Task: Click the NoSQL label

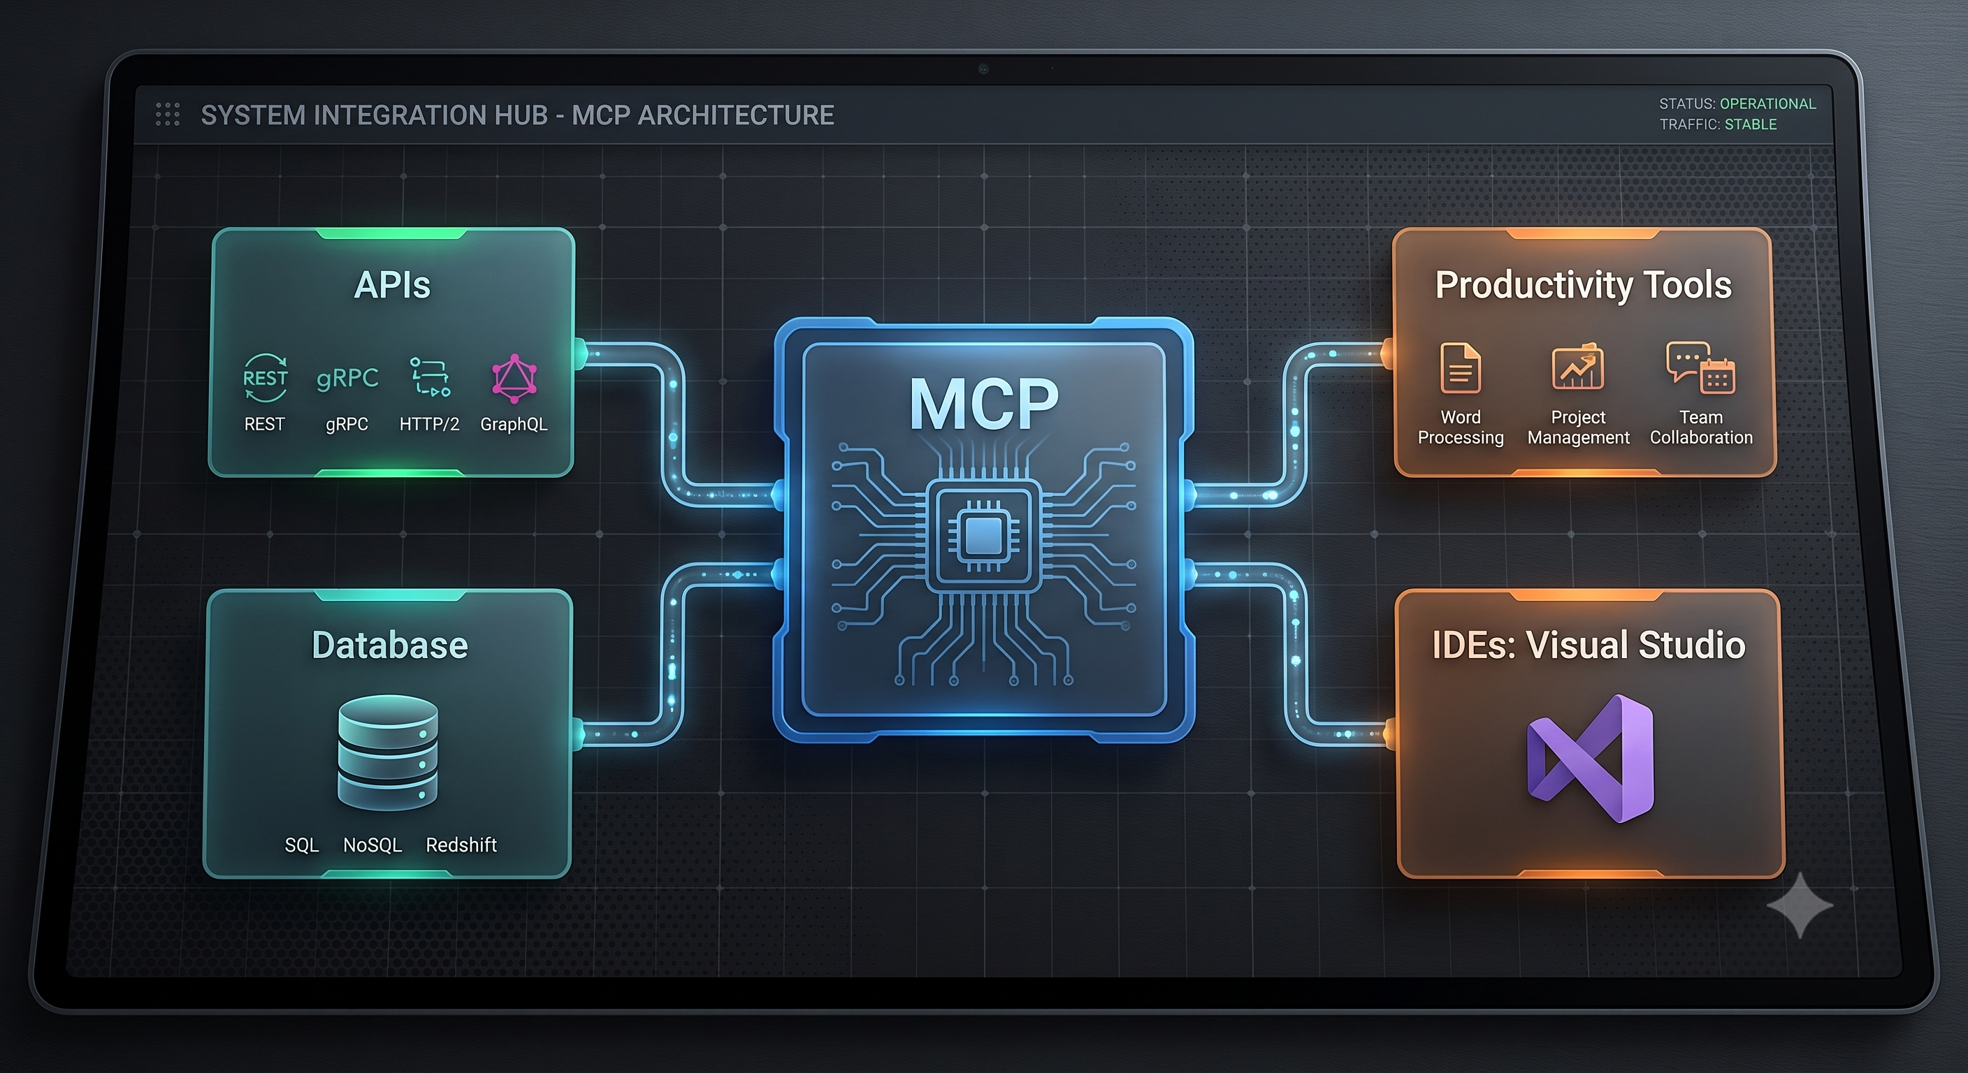Action: pos(372,845)
